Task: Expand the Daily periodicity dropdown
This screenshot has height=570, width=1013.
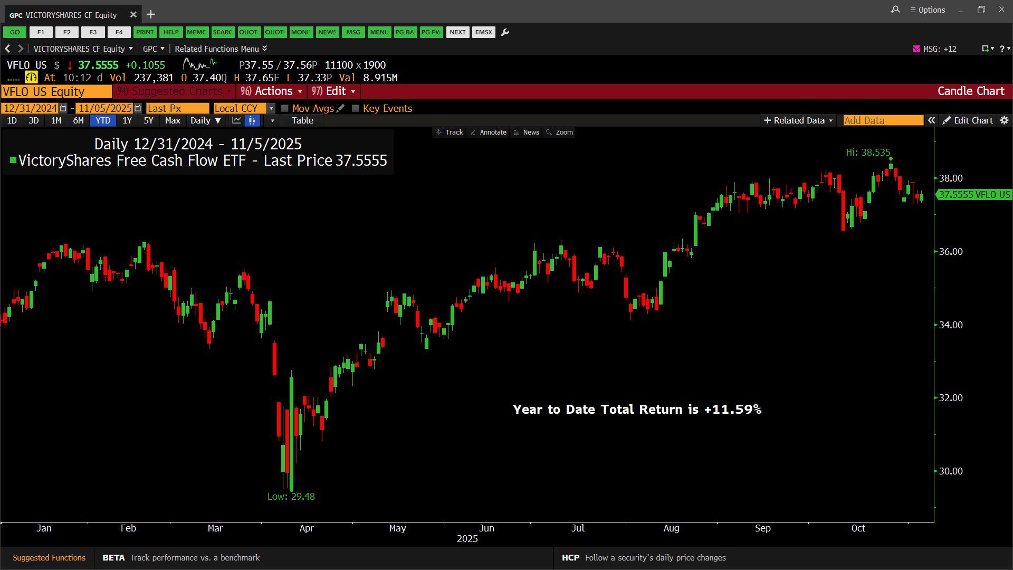Action: coord(205,120)
